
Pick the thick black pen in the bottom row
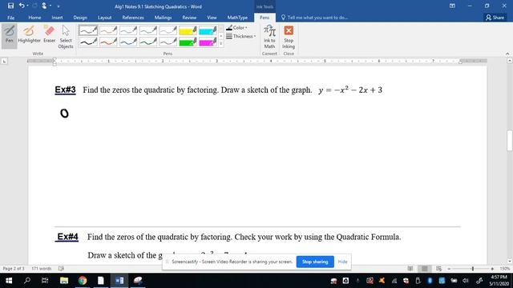pos(88,42)
